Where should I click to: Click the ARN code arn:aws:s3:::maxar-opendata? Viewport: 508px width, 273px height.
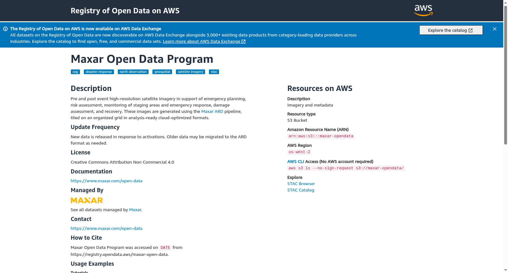pos(321,136)
